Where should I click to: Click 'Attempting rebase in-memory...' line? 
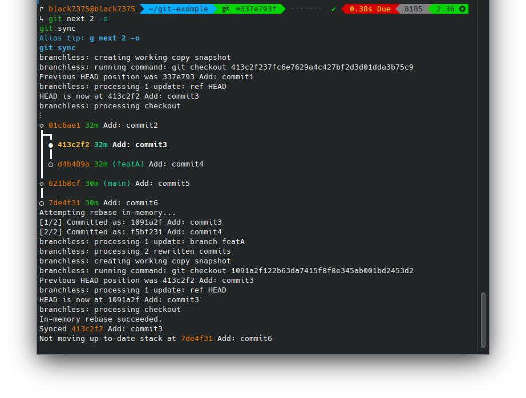[x=107, y=213]
